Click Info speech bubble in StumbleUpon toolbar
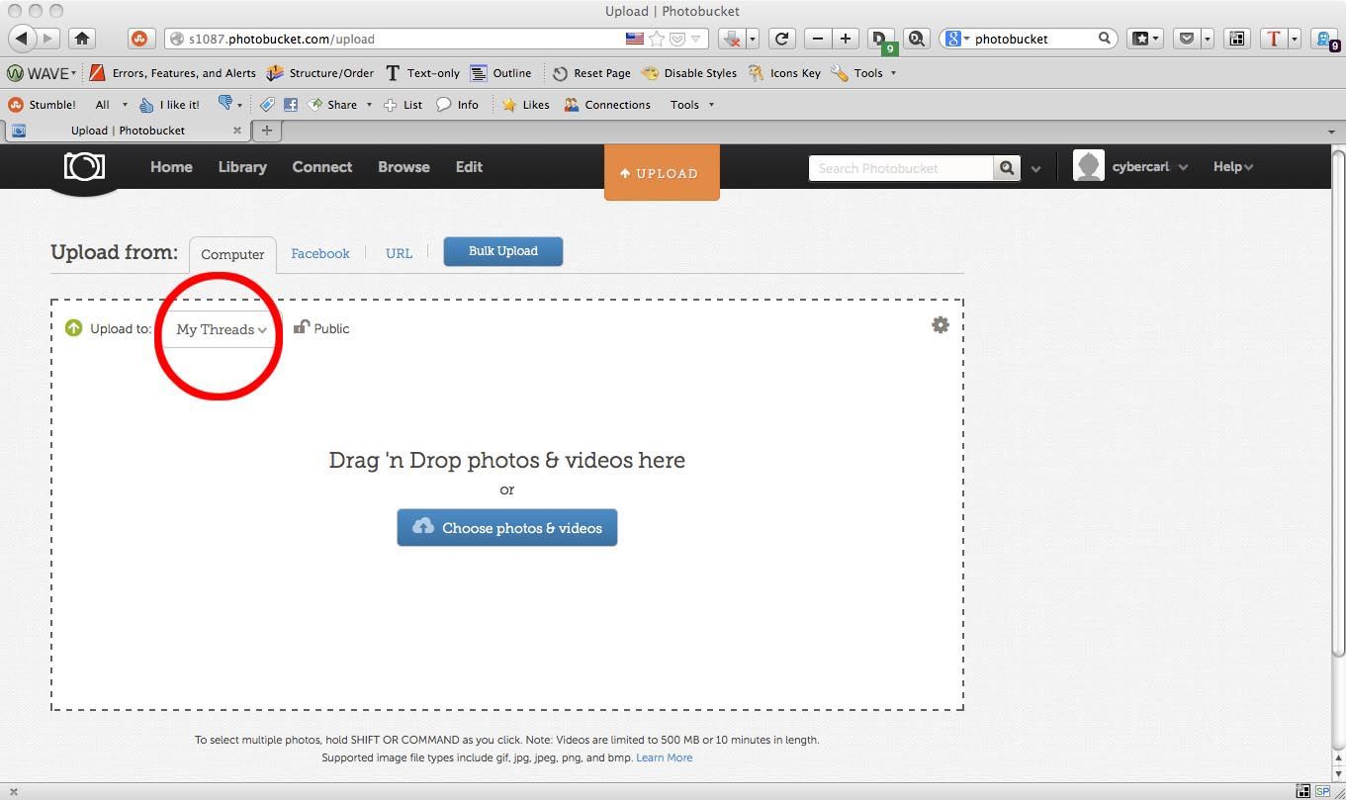 pos(458,105)
